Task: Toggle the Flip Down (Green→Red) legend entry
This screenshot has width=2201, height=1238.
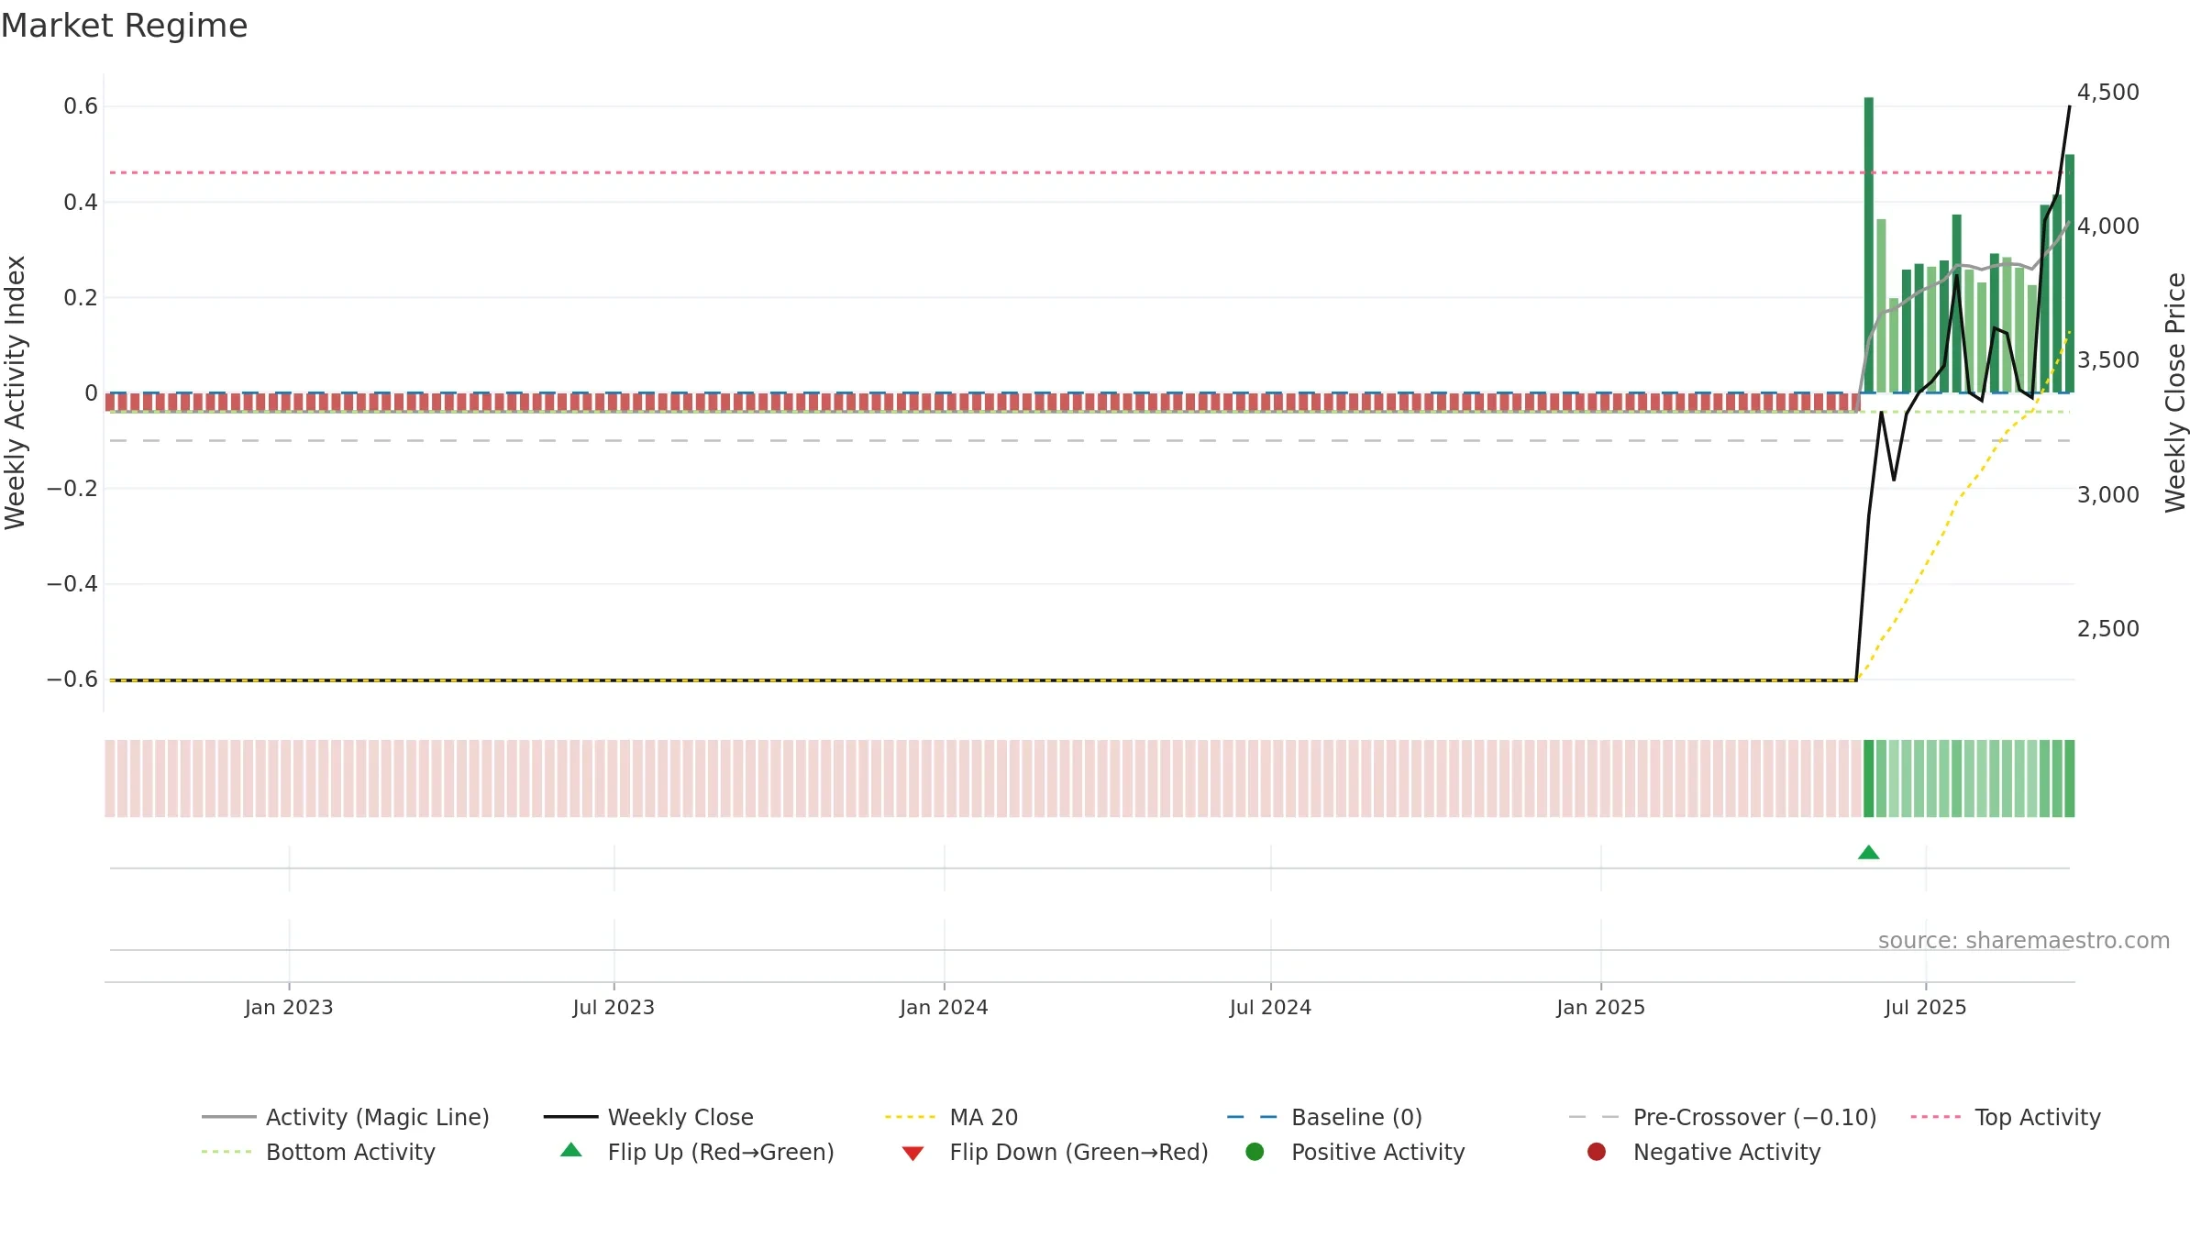Action: [1055, 1152]
